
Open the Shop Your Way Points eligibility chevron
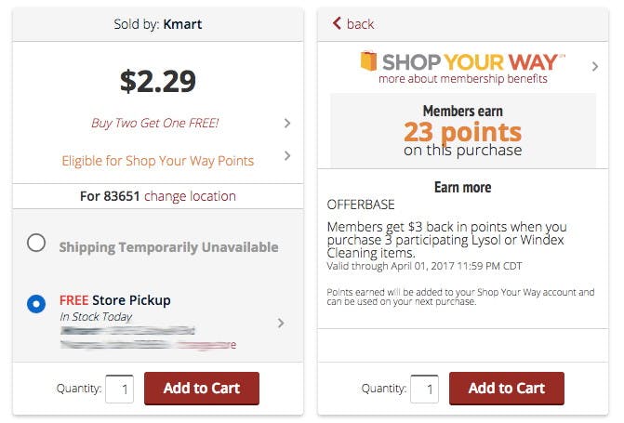287,155
